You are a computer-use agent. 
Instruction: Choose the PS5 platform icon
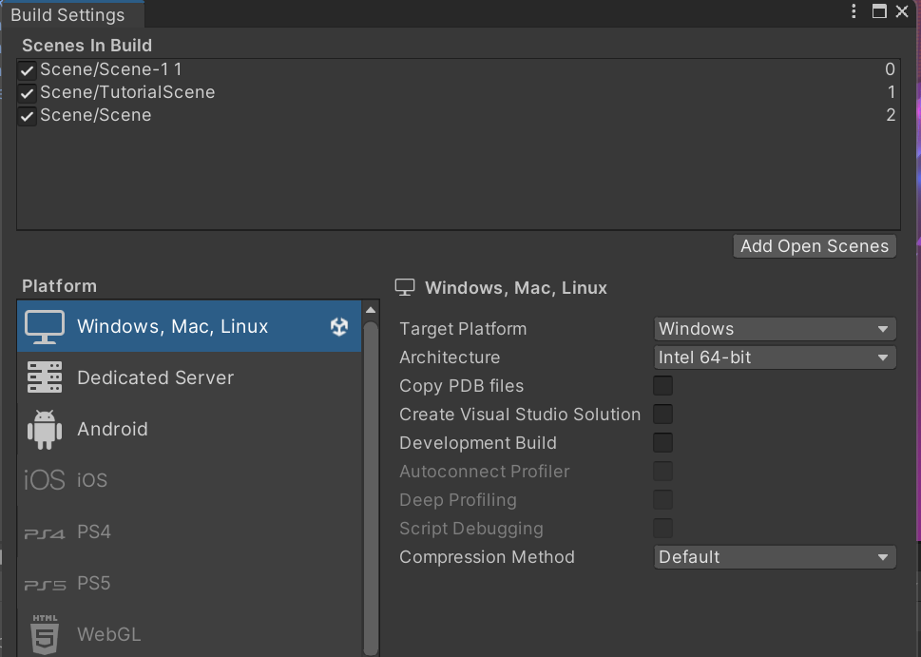[44, 584]
